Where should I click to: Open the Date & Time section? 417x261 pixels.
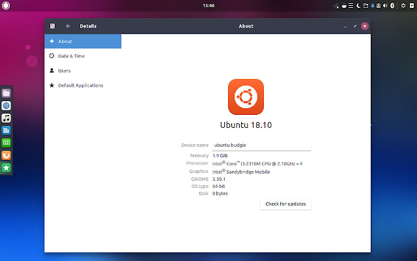tap(83, 56)
